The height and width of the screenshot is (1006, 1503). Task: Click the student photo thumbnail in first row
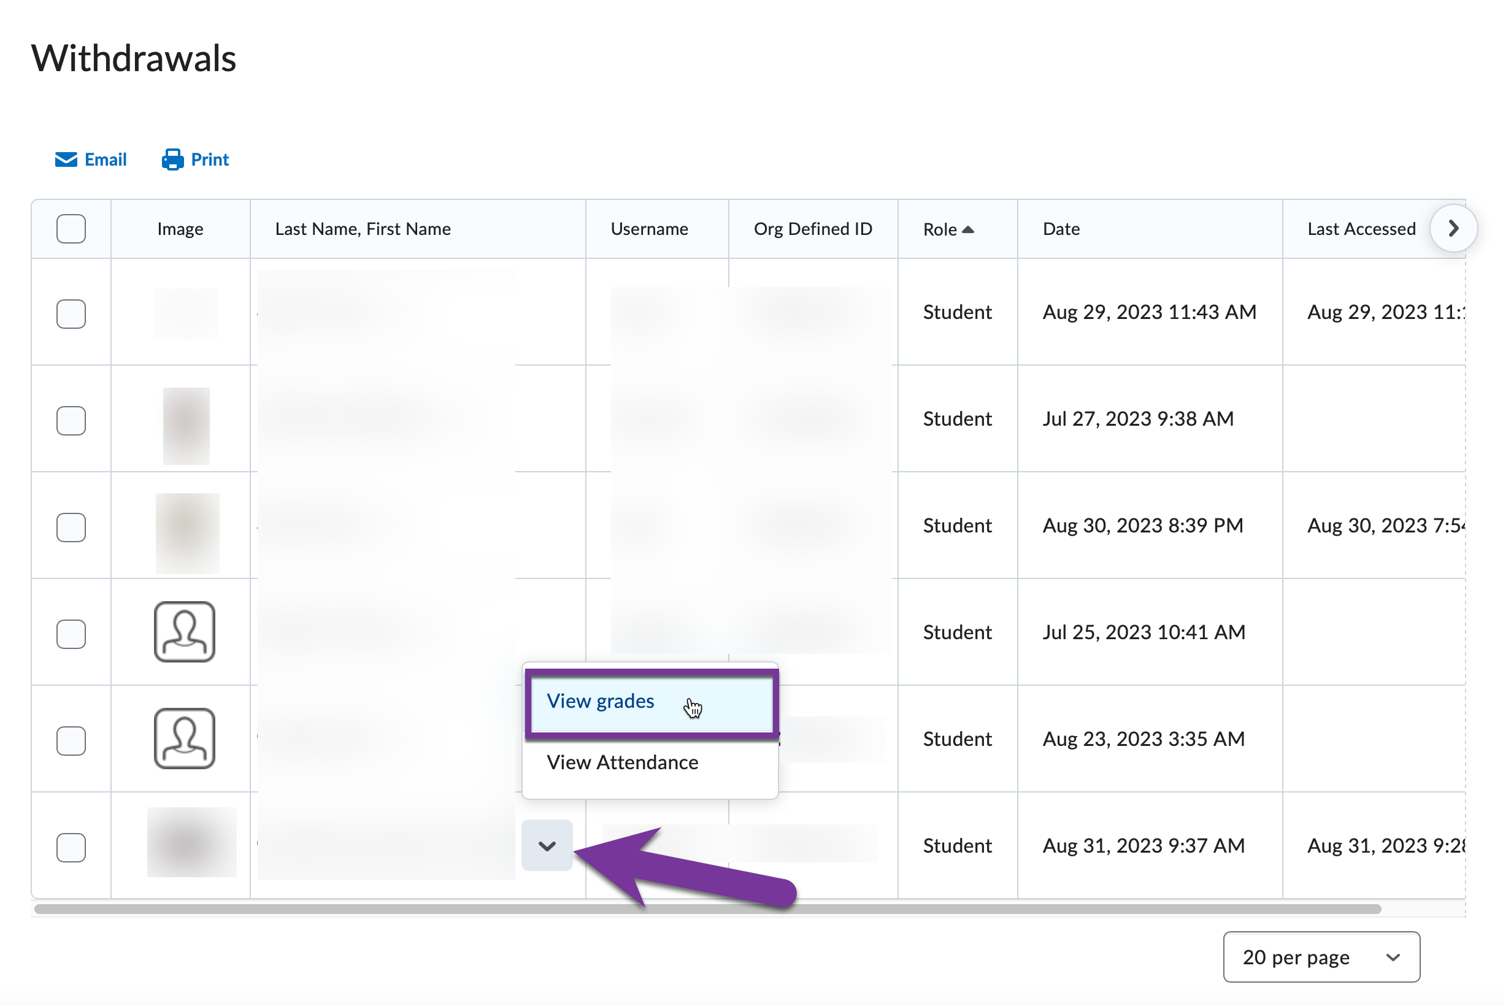point(186,313)
